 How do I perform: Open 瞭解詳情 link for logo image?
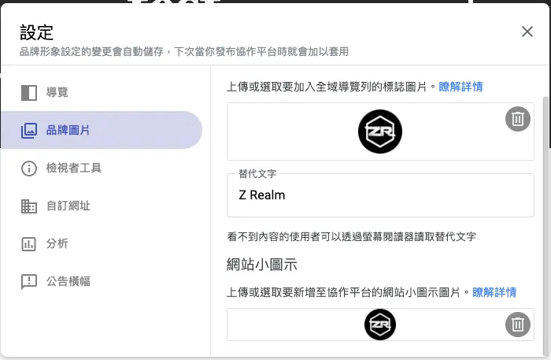click(x=460, y=87)
